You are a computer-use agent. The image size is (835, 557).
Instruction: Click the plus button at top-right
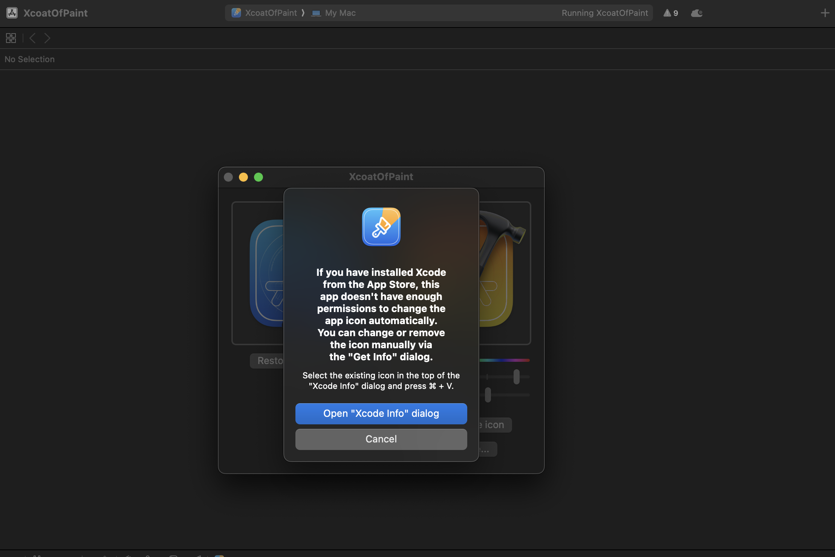click(x=825, y=13)
